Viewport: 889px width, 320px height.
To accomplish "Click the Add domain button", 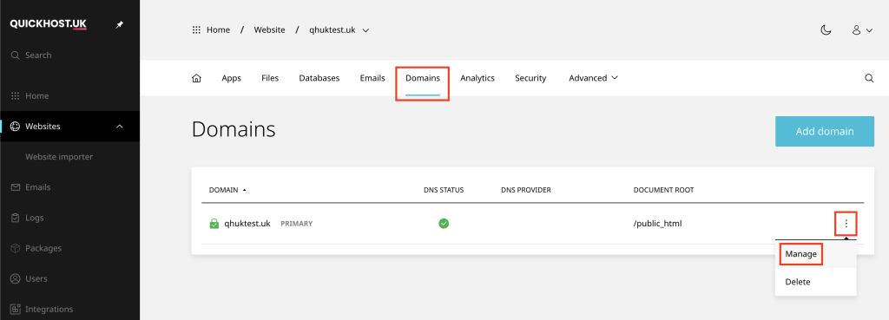I will tap(825, 132).
